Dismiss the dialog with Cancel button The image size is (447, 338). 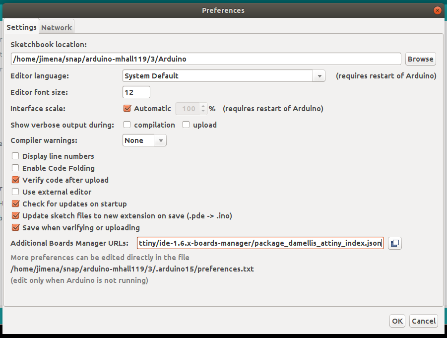424,321
